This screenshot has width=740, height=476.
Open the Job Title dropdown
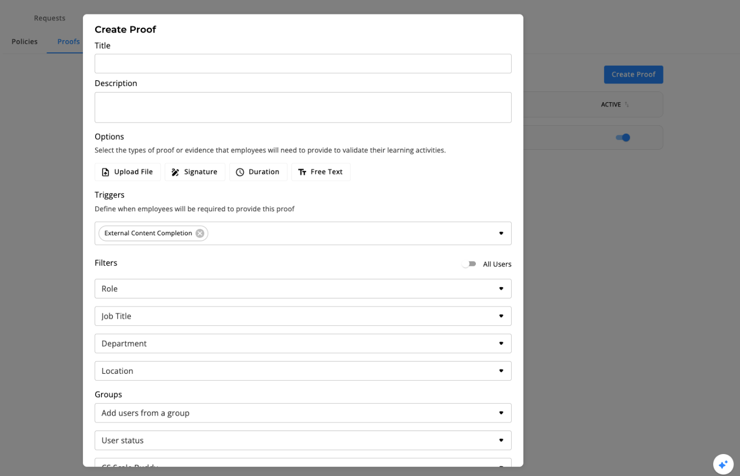click(501, 316)
